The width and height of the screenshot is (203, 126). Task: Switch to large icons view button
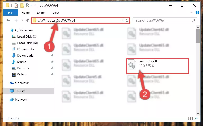pos(196,118)
